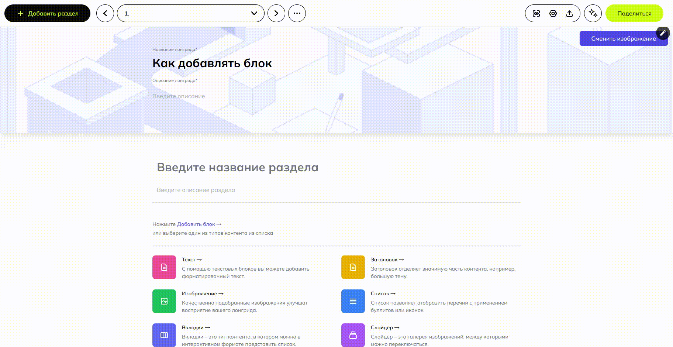Click the Изображение → link
Viewport: 673px width, 347px height.
point(203,293)
